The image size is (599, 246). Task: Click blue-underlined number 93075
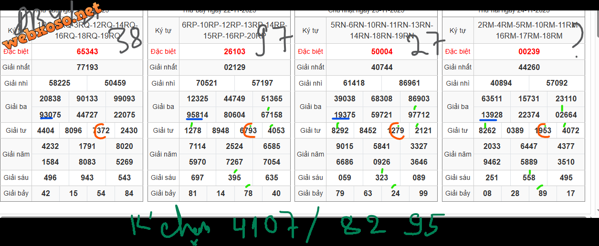[x=50, y=115]
